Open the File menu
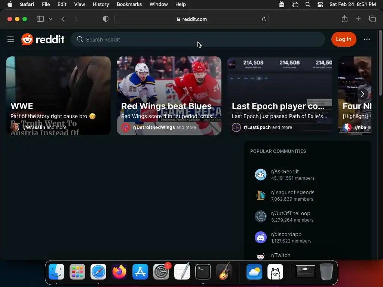383x287 pixels. tap(46, 4)
